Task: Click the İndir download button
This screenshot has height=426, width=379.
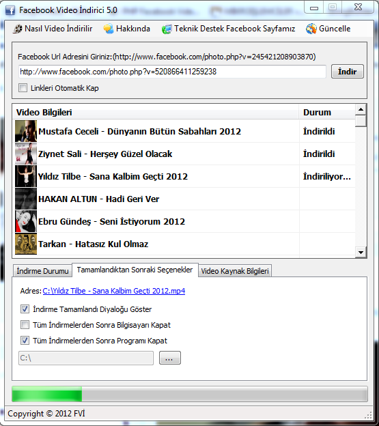Action: [x=347, y=72]
